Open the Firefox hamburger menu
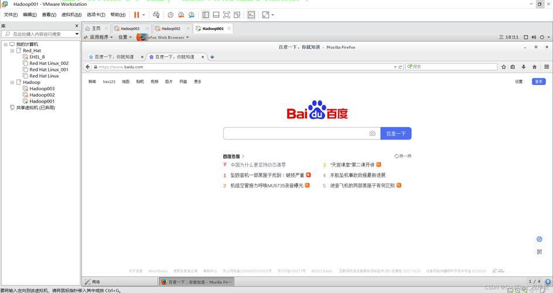The width and height of the screenshot is (553, 293). click(x=547, y=67)
